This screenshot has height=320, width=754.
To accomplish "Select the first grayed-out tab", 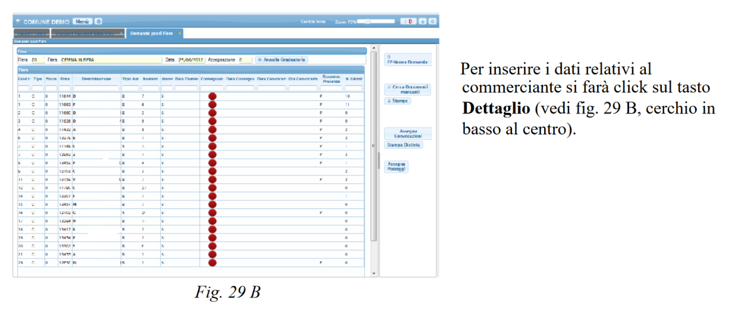I will [x=30, y=33].
